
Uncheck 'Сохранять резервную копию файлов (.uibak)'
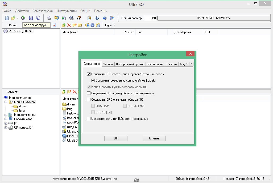tap(93, 80)
